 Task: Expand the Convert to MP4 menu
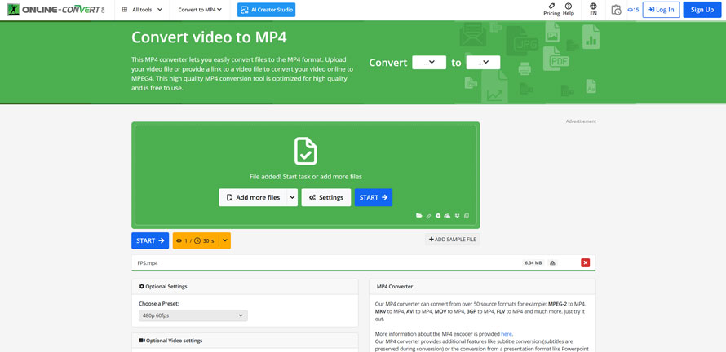tap(200, 10)
